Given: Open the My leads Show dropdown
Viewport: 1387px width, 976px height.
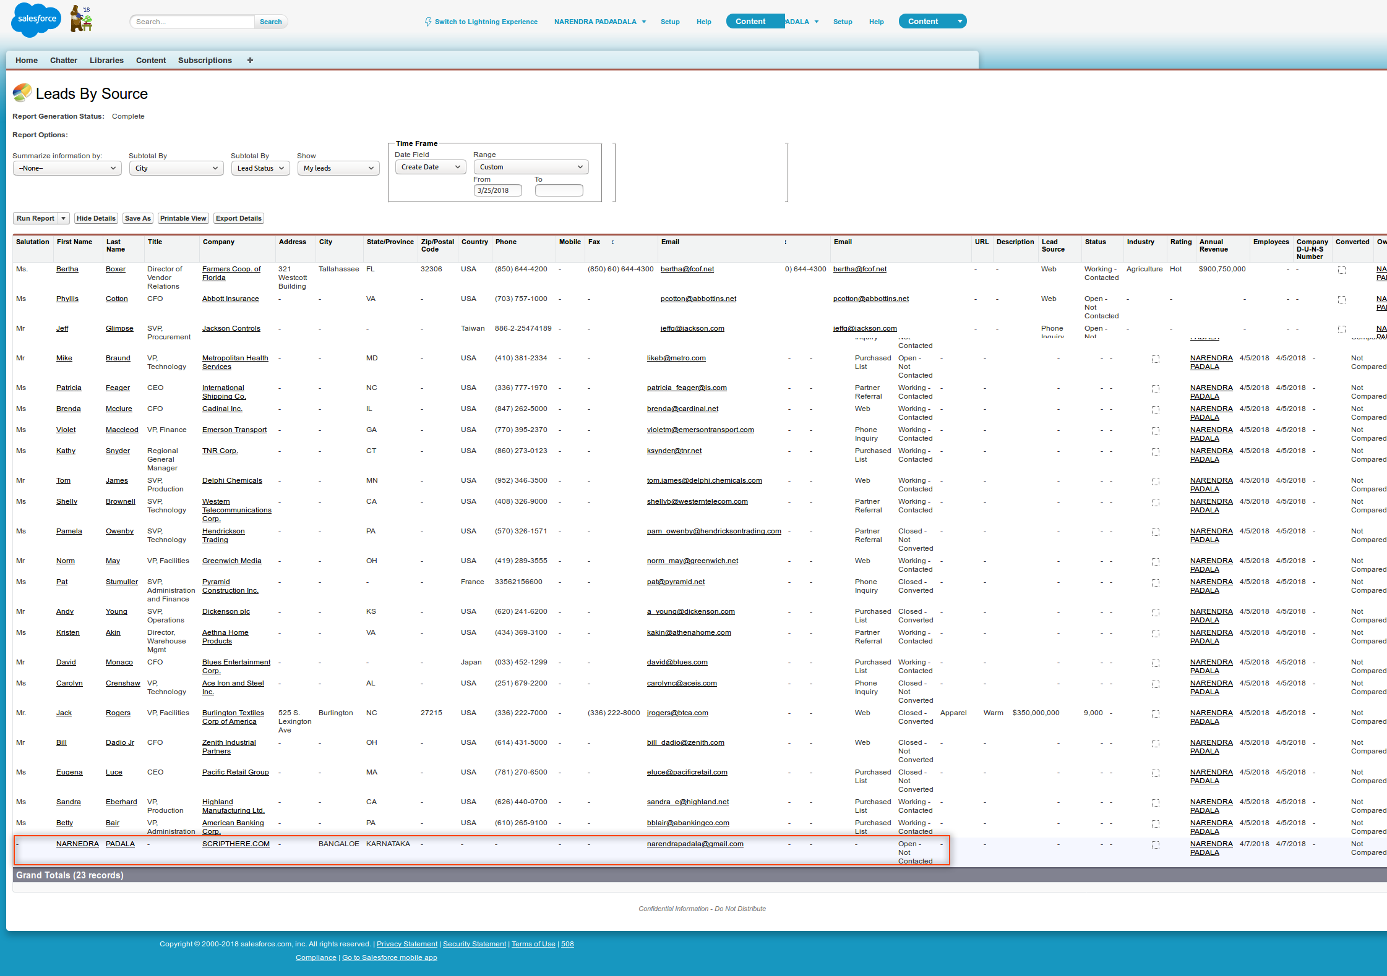Looking at the screenshot, I should click(338, 168).
